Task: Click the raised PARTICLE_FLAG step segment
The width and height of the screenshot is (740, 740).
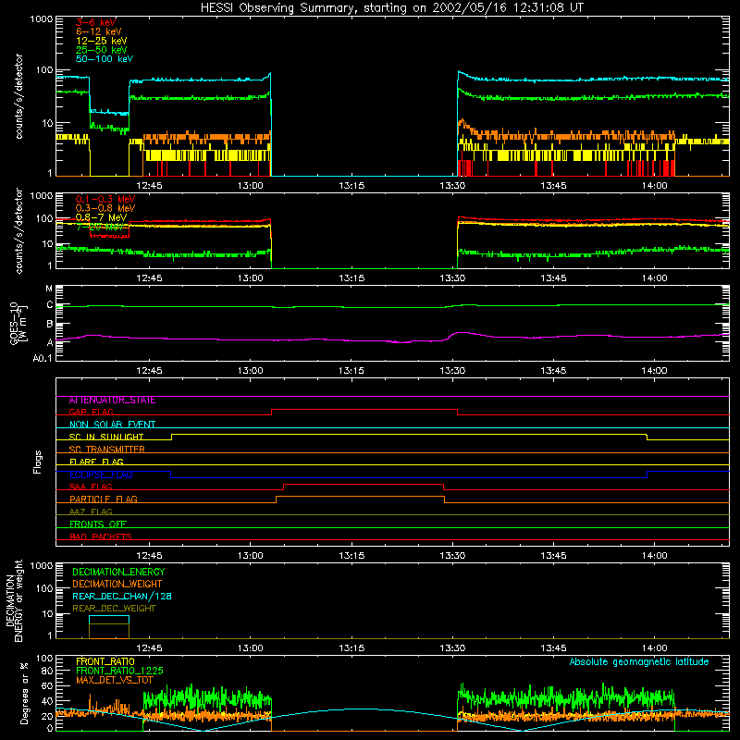Action: click(360, 497)
